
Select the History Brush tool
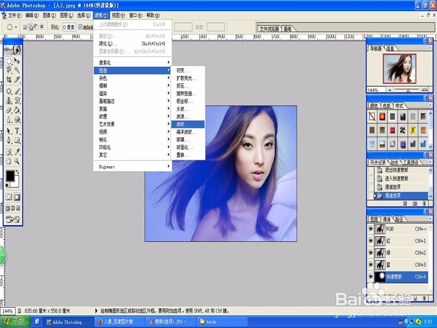[x=17, y=101]
